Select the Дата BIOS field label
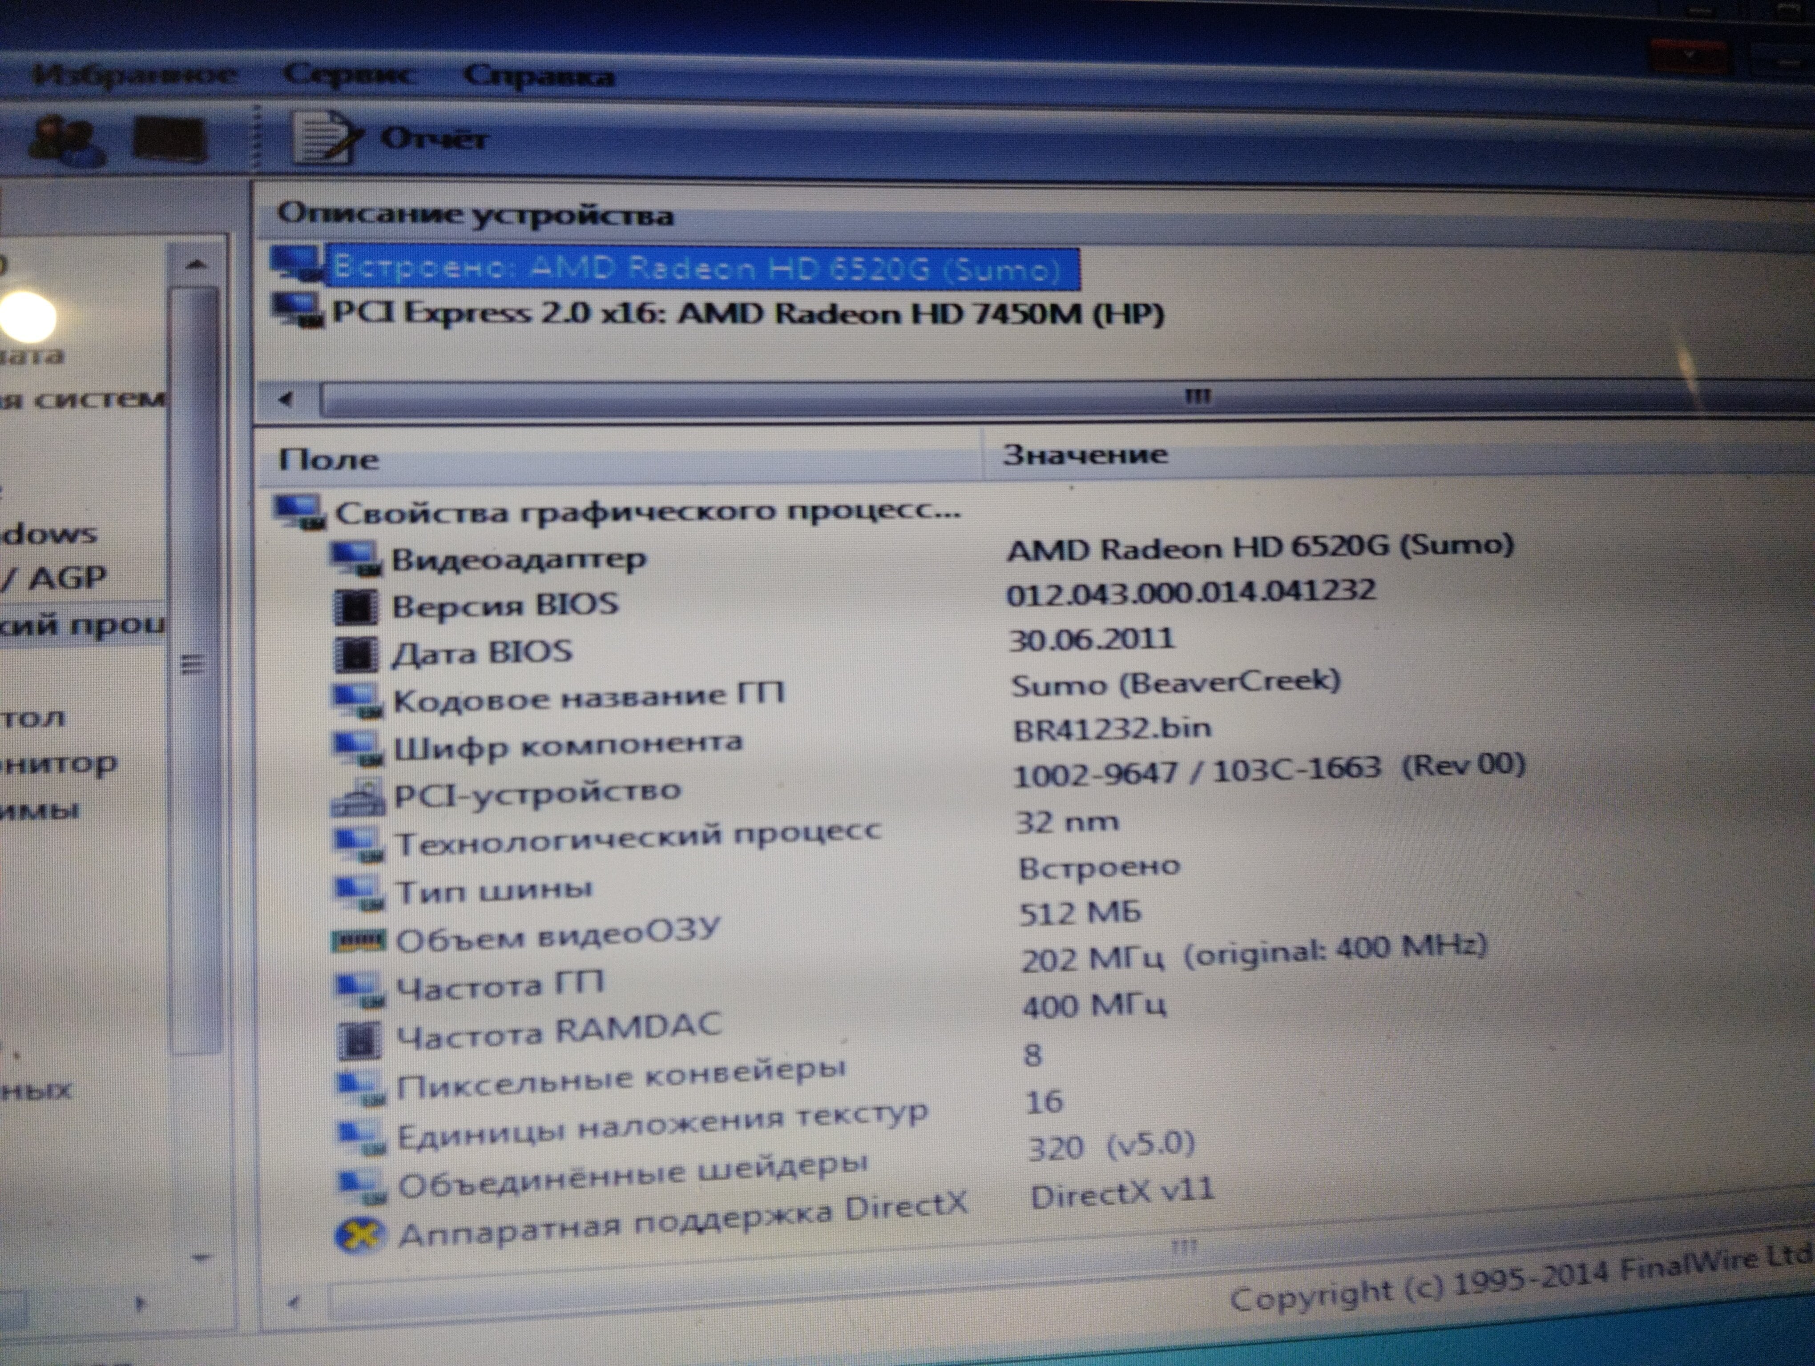Screen dimensions: 1815x1366 pyautogui.click(x=483, y=653)
